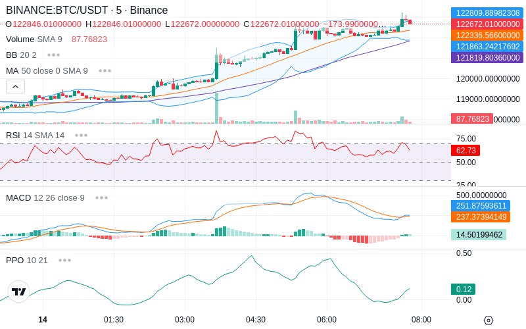
Task: Click the 120000.00000000 price axis label
Action: [488, 79]
